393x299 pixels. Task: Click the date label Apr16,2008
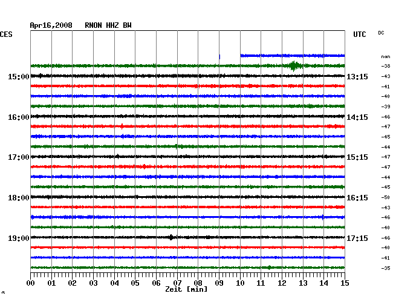(x=51, y=25)
